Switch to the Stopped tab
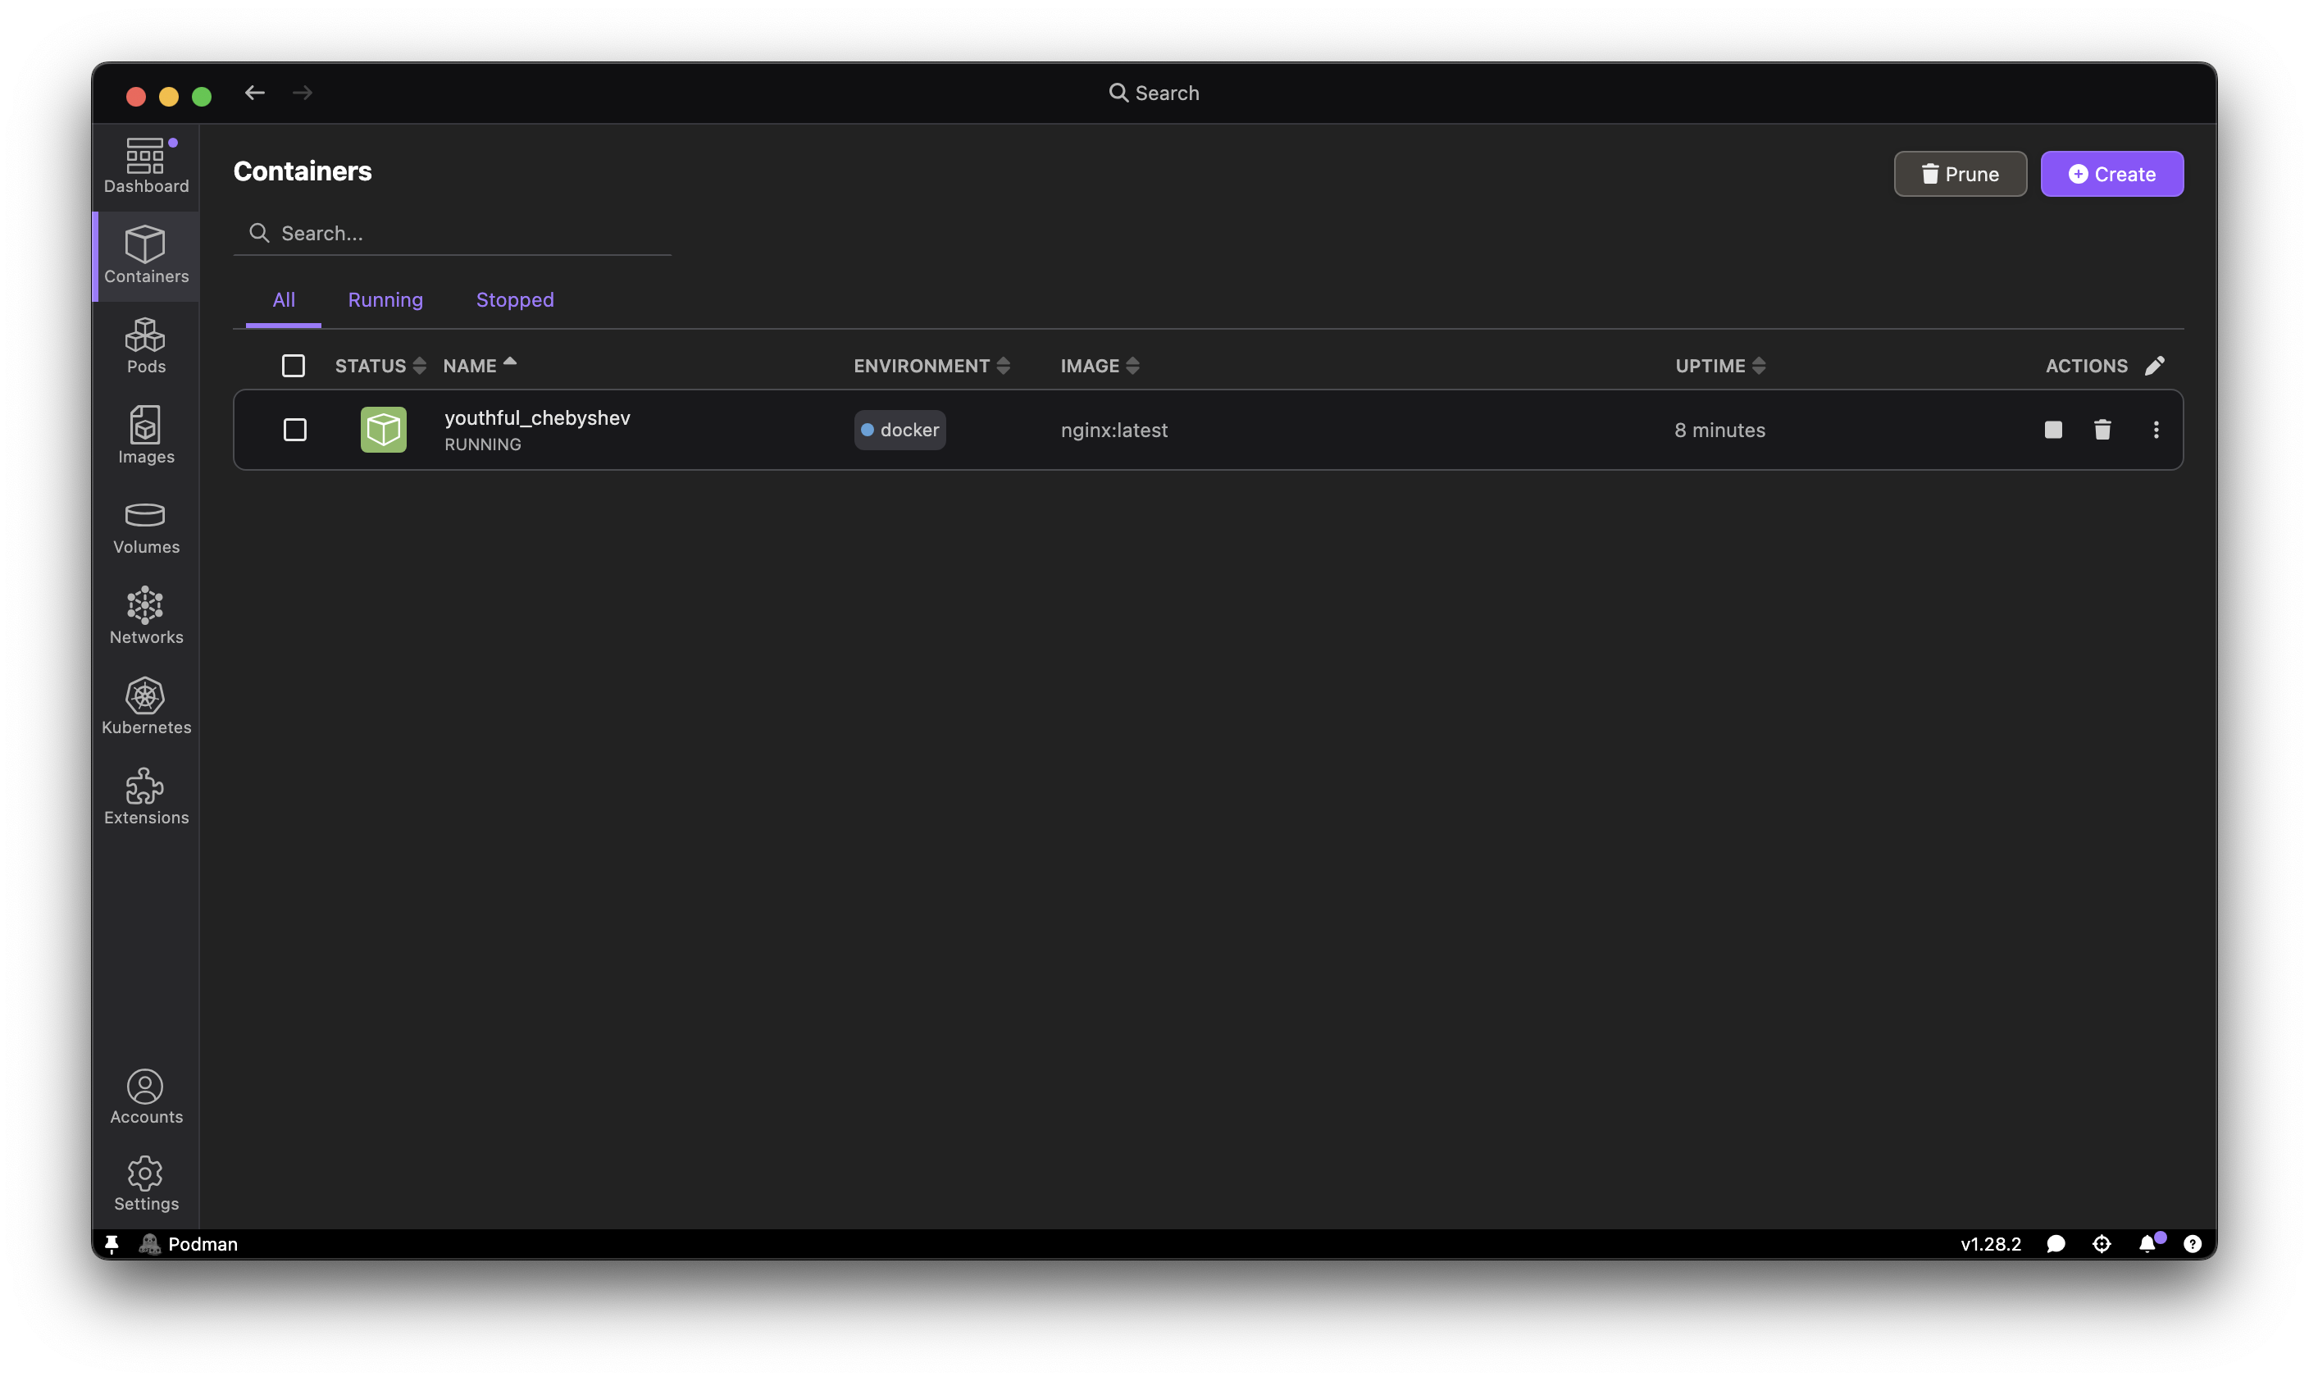The width and height of the screenshot is (2309, 1381). [514, 299]
